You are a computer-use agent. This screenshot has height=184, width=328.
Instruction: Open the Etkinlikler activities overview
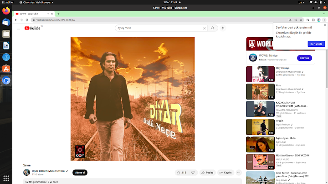(8, 2)
